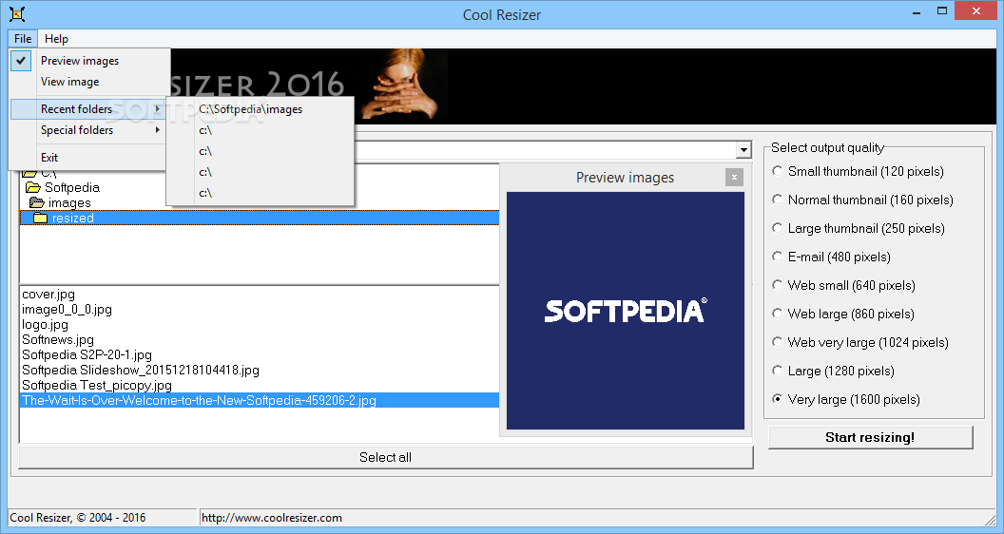The height and width of the screenshot is (534, 1004).
Task: Open the drive selection dropdown arrow
Action: pos(743,150)
